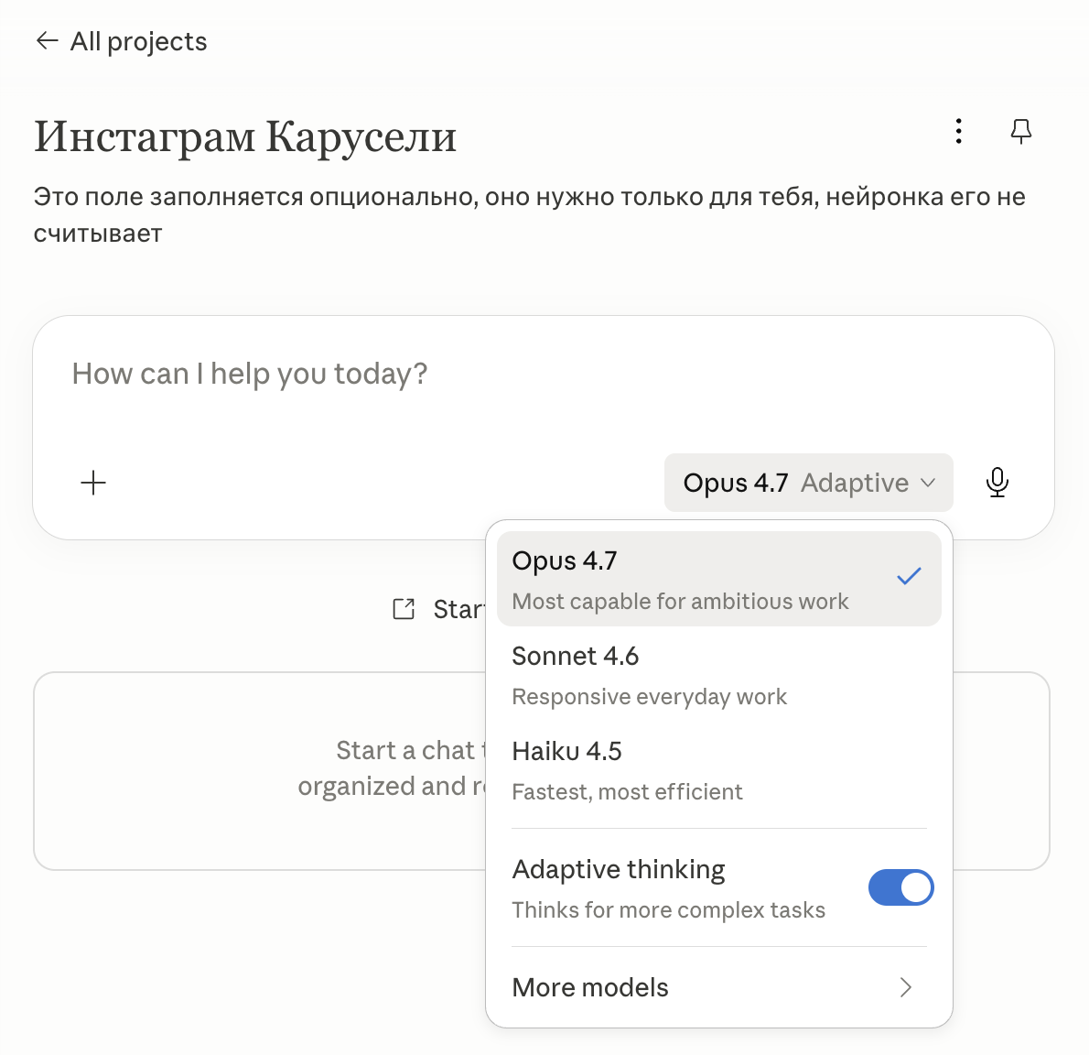Collapse the Opus 4.7 Adaptive model selector
The image size is (1089, 1055).
tap(808, 483)
